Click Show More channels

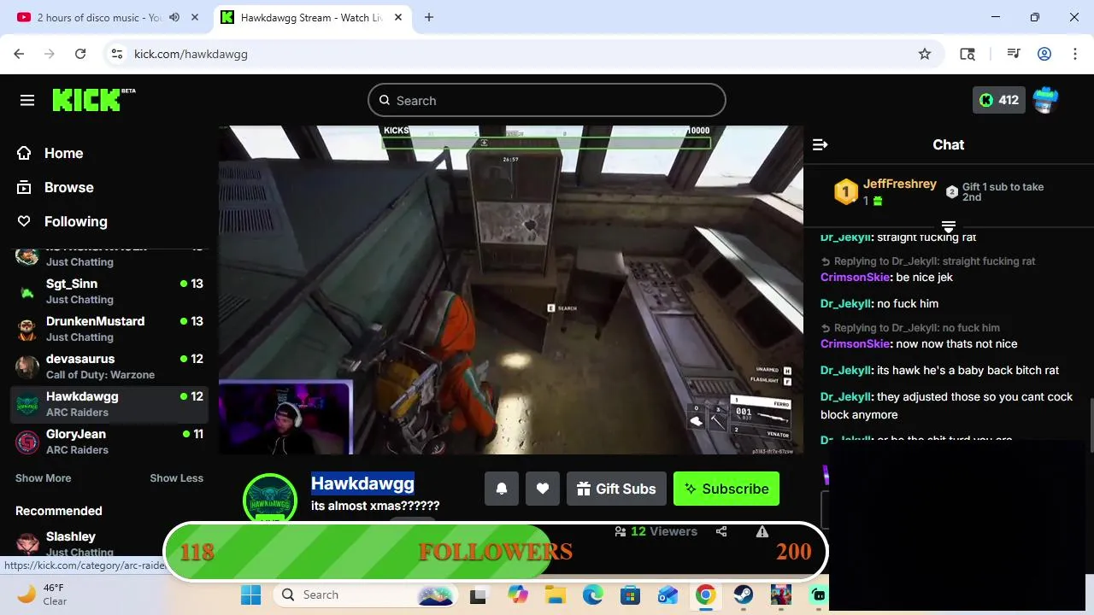point(43,478)
